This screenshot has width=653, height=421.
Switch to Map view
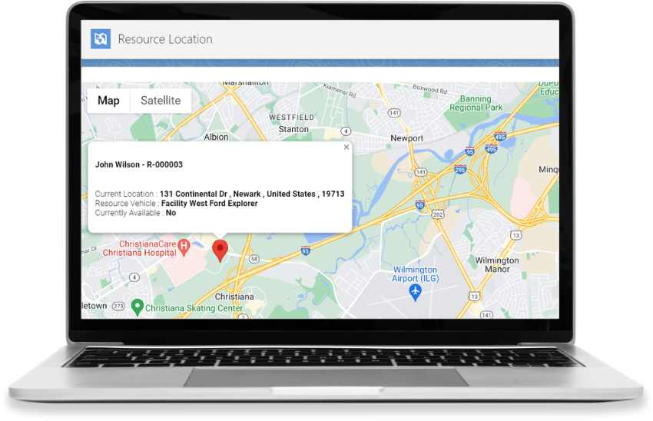108,101
